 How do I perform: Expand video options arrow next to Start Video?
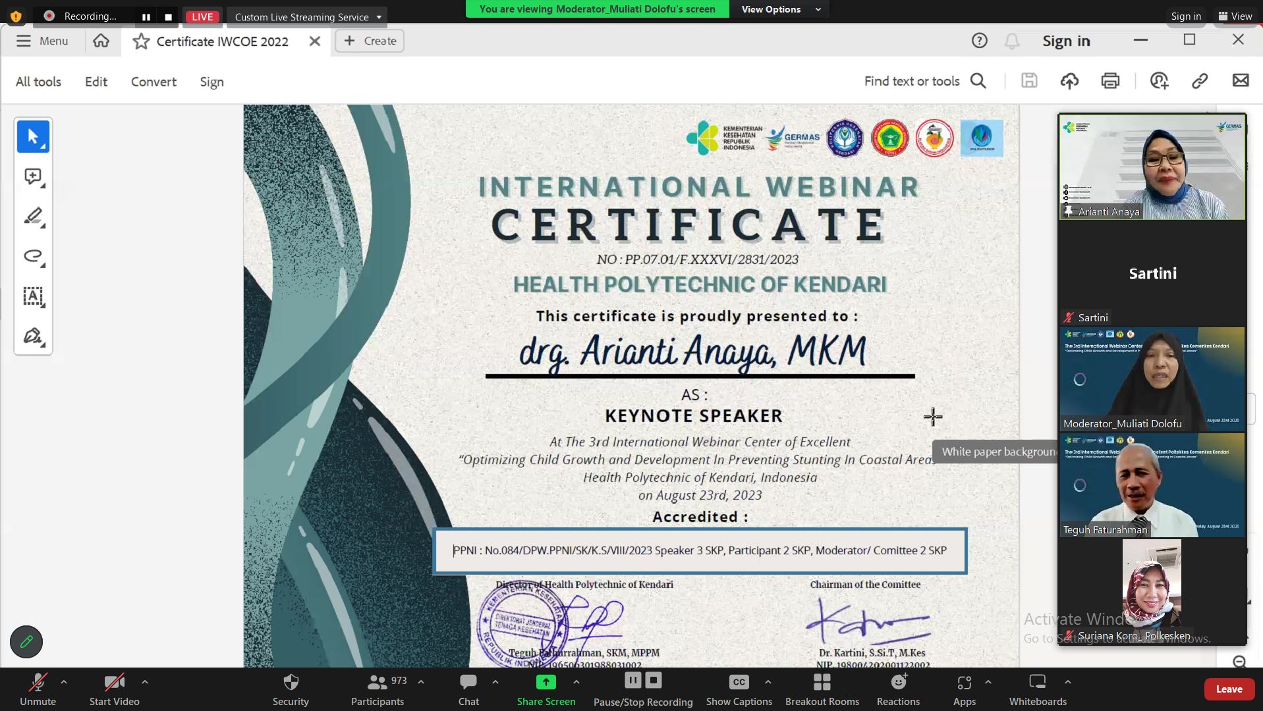145,682
